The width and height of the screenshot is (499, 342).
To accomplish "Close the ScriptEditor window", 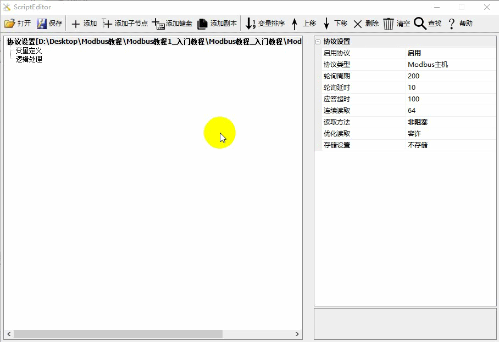I will tap(486, 7).
